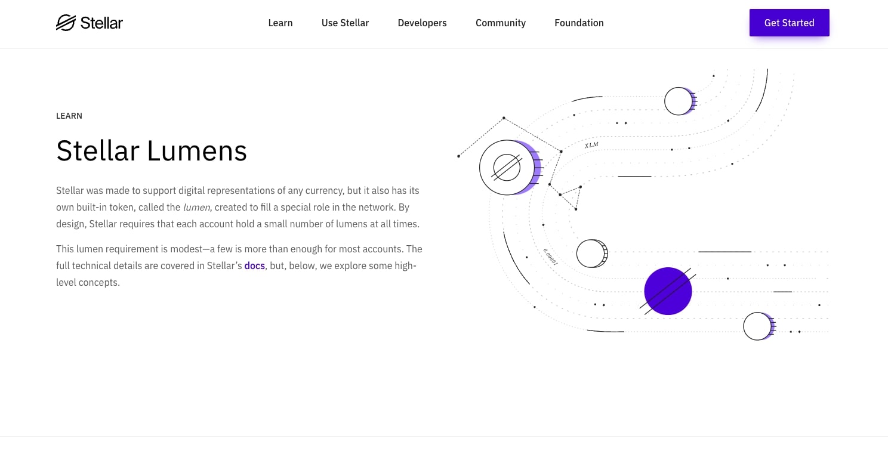Image resolution: width=888 pixels, height=454 pixels.
Task: Click the small white coin in the middle
Action: click(x=591, y=254)
